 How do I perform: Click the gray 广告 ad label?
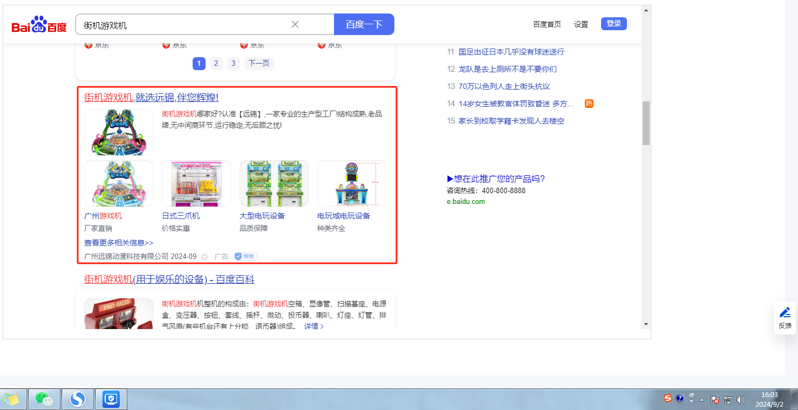[221, 256]
